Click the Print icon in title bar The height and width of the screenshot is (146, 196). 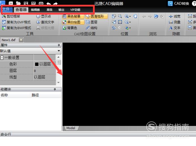click(x=41, y=3)
